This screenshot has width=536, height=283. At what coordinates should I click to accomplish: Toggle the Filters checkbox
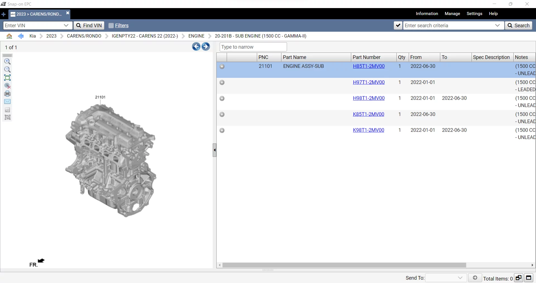(111, 26)
